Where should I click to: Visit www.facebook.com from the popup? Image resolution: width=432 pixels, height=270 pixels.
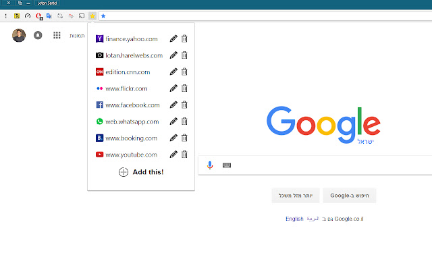click(x=132, y=105)
